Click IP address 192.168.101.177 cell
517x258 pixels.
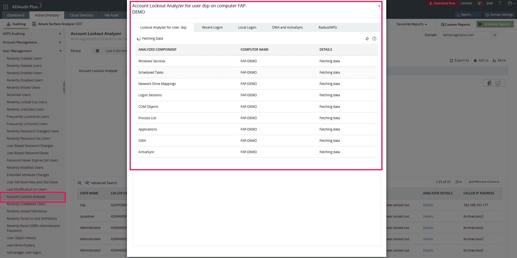click(x=476, y=205)
